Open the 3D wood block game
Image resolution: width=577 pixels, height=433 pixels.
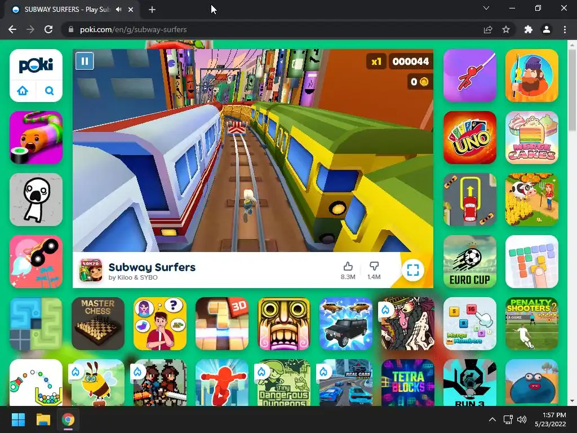point(222,323)
